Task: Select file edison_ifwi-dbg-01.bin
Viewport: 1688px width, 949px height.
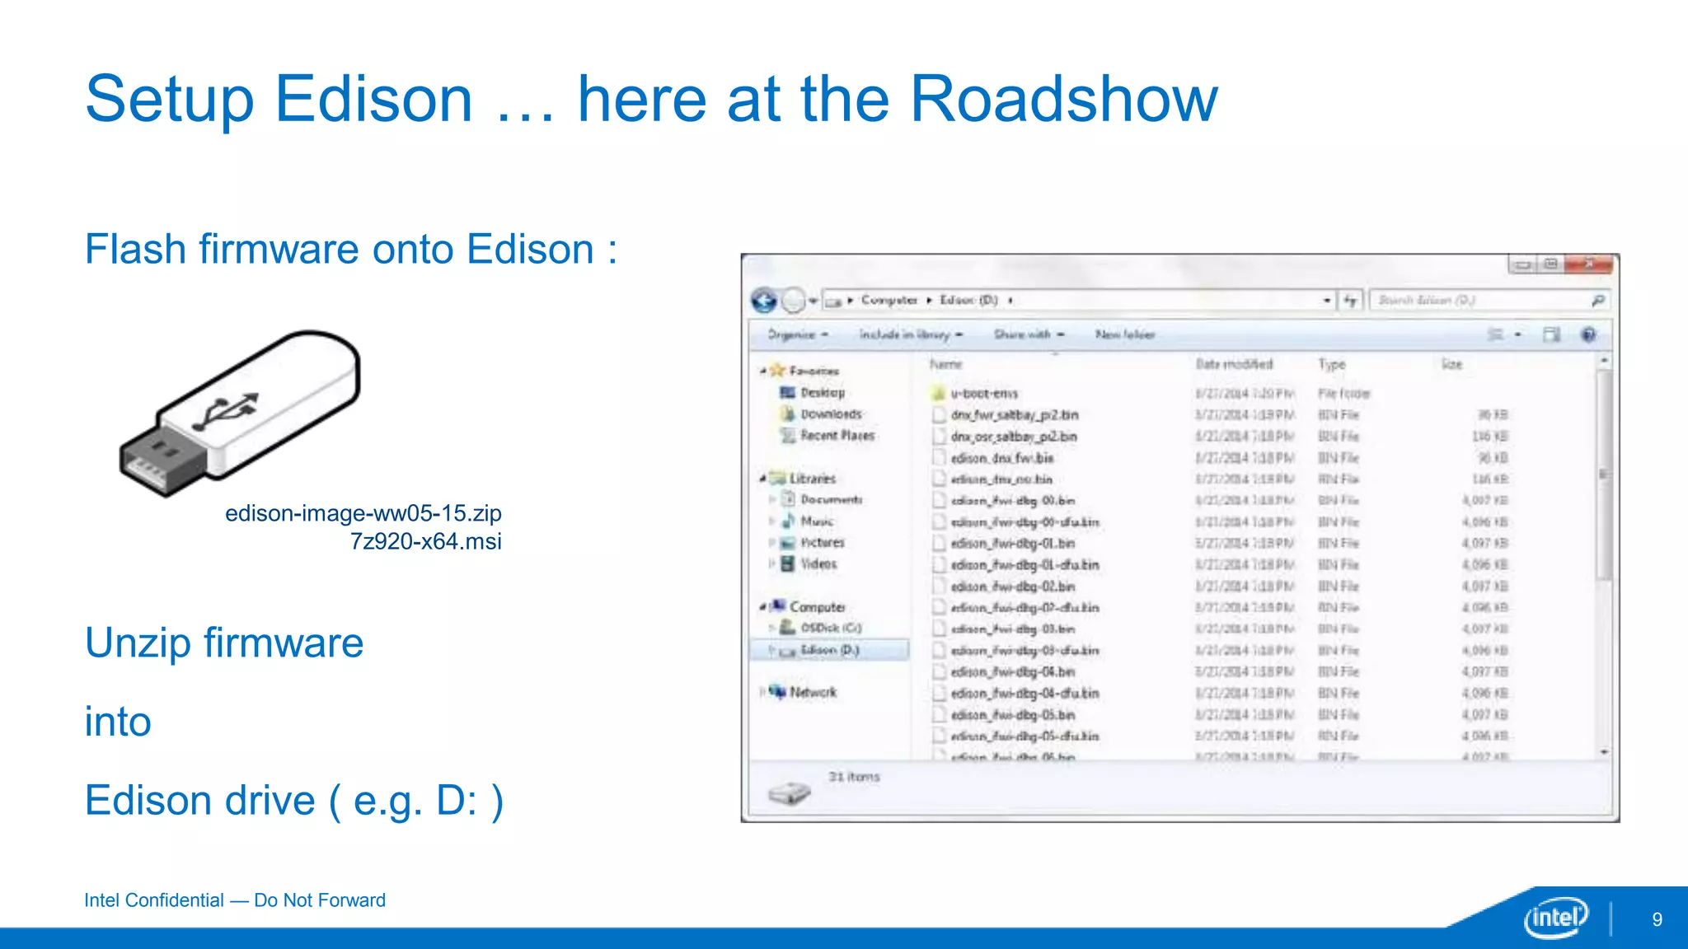Action: coord(1013,544)
